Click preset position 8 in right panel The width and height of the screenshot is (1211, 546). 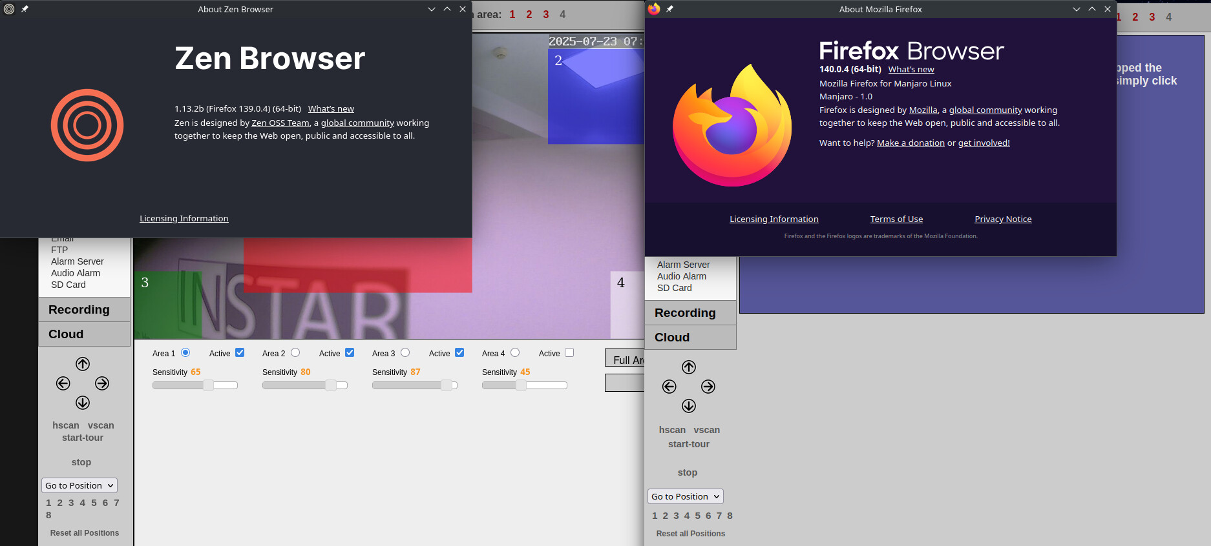(730, 516)
